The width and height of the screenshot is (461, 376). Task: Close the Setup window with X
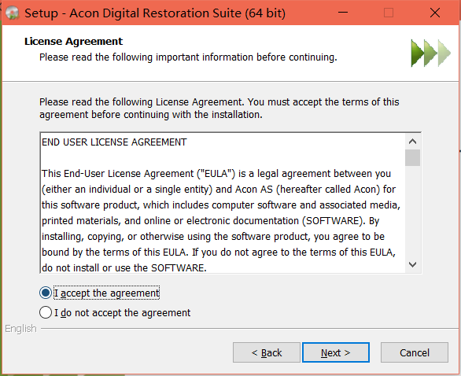coord(435,13)
